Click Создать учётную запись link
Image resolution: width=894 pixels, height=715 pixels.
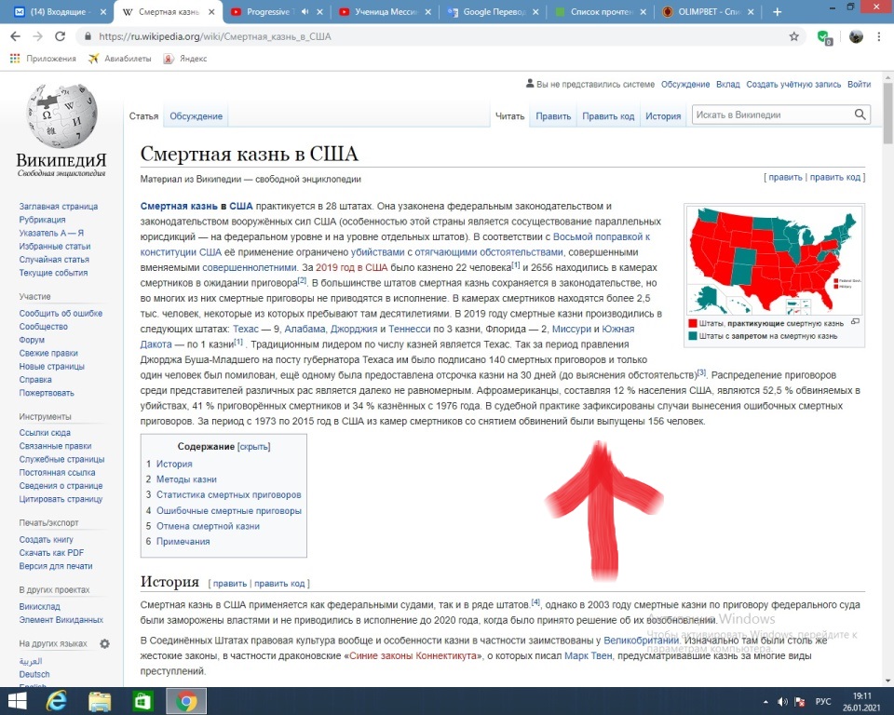coord(793,85)
